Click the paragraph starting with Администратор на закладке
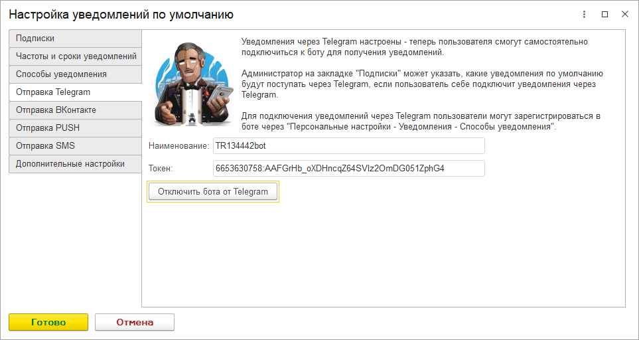Viewport: 639px width, 340px height. 422,84
